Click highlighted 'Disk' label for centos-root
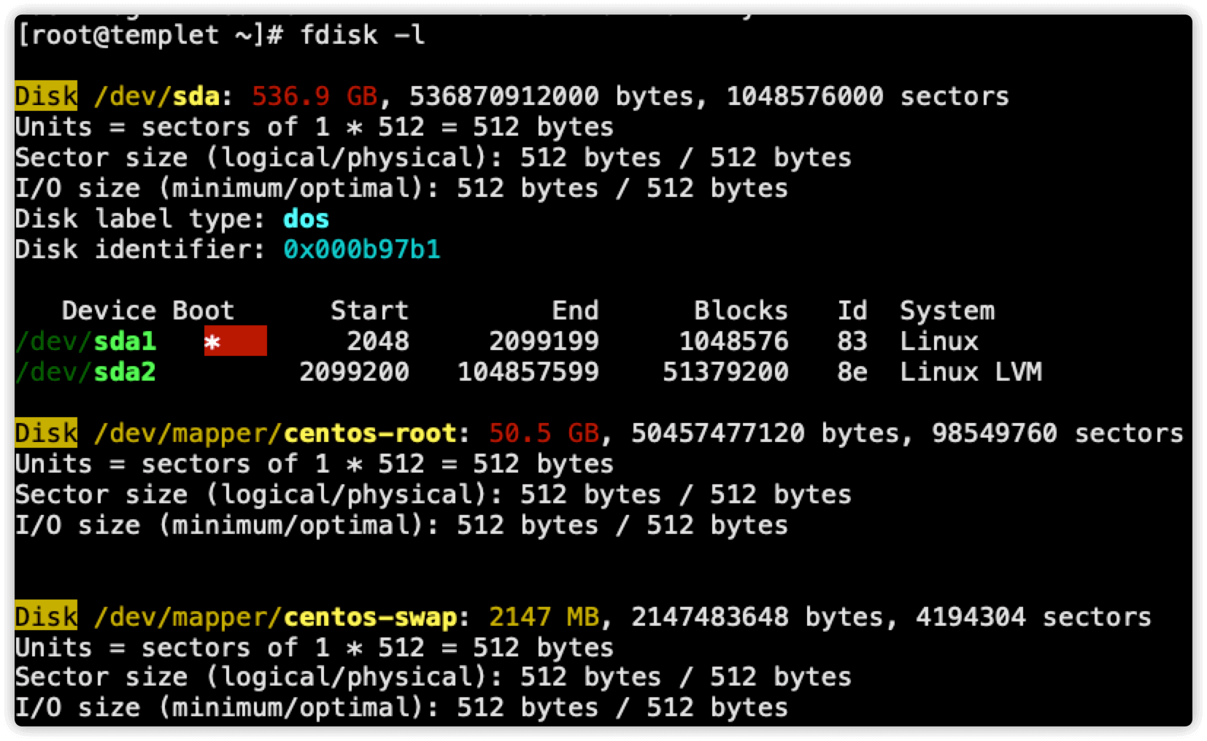The height and width of the screenshot is (741, 1207). coord(46,433)
